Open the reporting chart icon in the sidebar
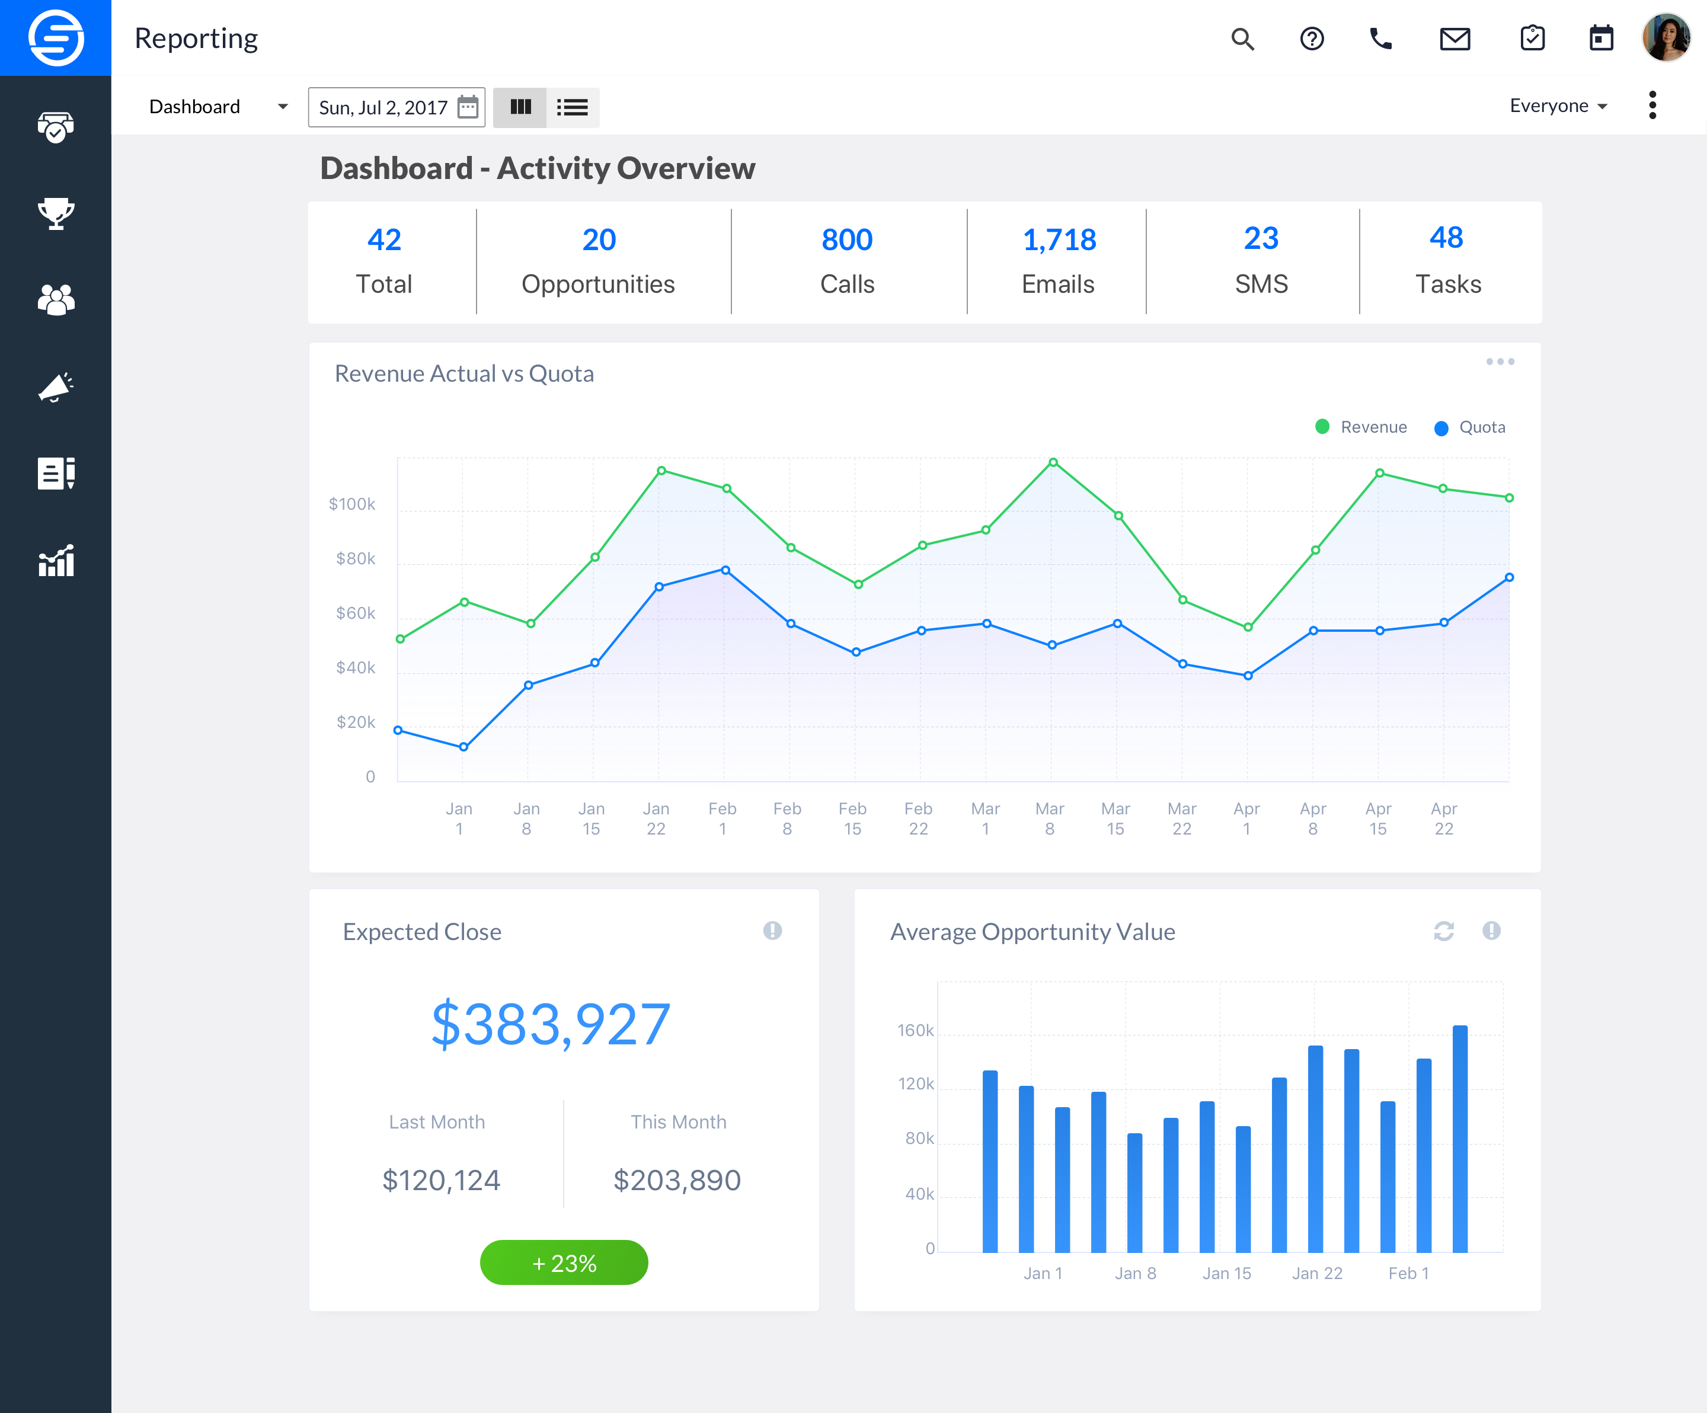The image size is (1707, 1413). tap(55, 561)
